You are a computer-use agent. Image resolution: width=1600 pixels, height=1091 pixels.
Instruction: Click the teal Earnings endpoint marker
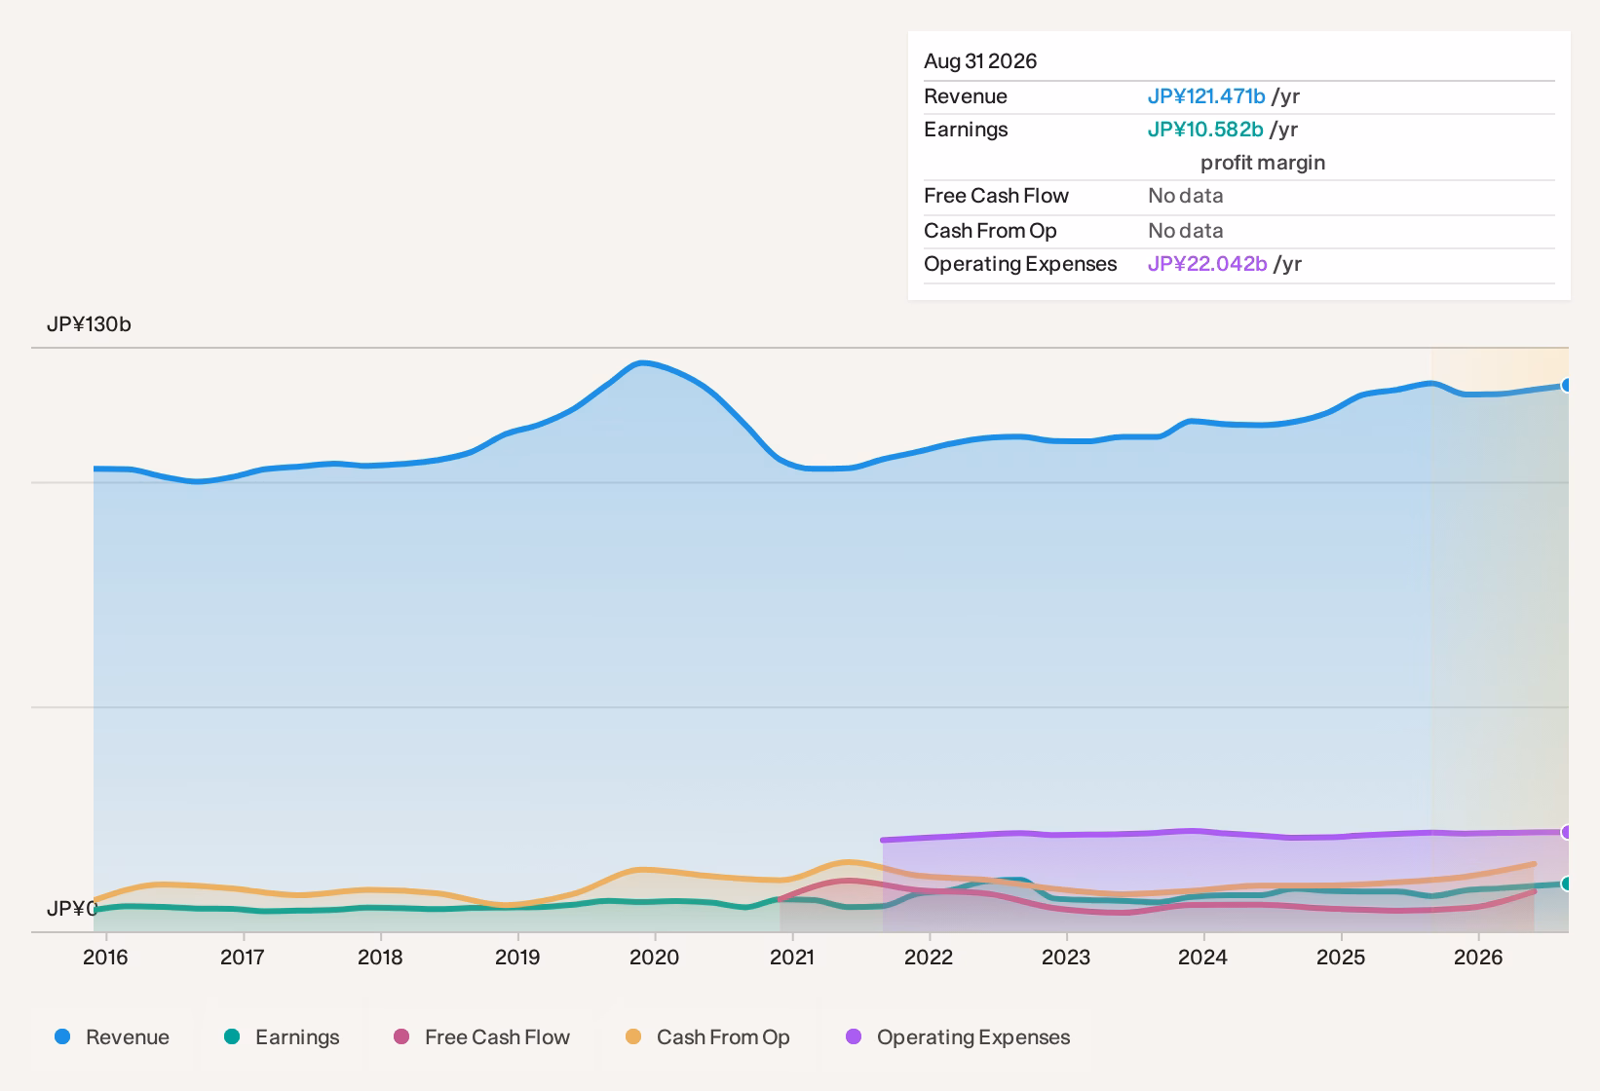tap(1567, 884)
